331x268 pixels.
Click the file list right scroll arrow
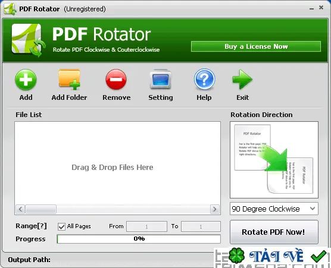[x=215, y=209]
